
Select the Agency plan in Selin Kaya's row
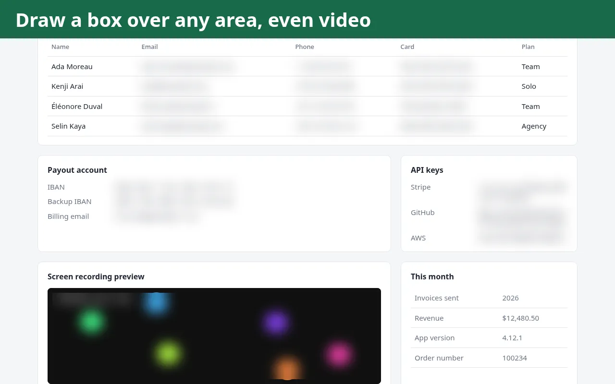click(534, 126)
